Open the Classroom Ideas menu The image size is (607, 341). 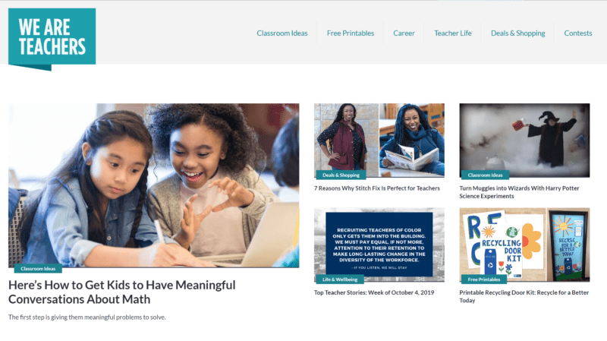(x=281, y=33)
